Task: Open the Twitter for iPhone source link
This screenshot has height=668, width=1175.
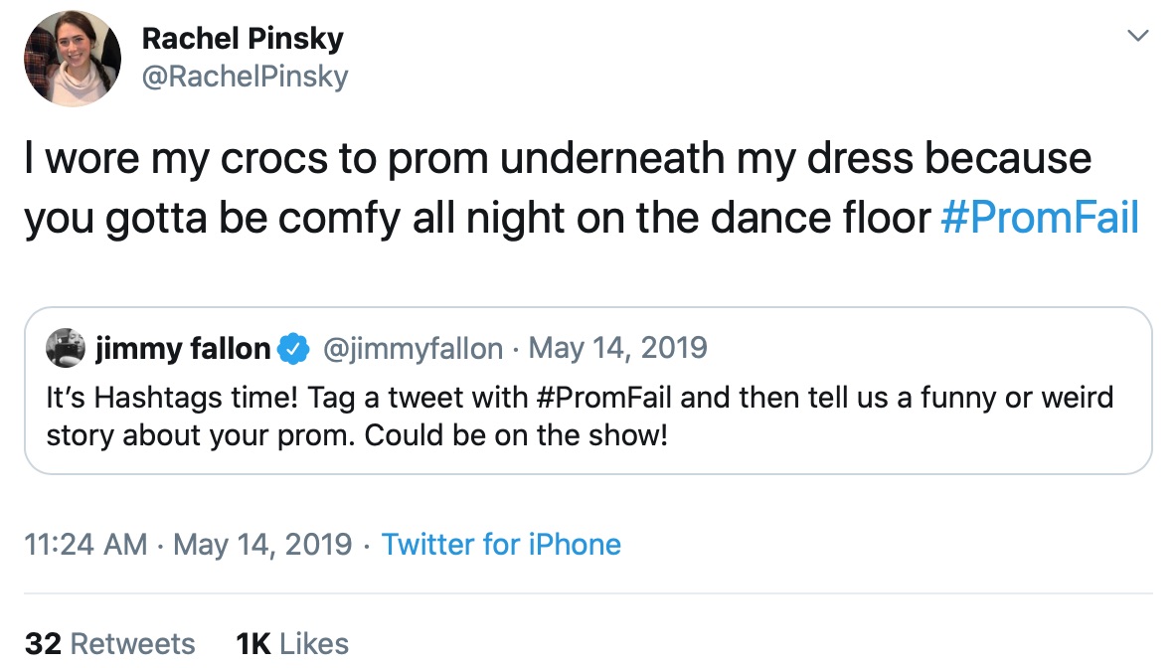Action: coord(500,545)
